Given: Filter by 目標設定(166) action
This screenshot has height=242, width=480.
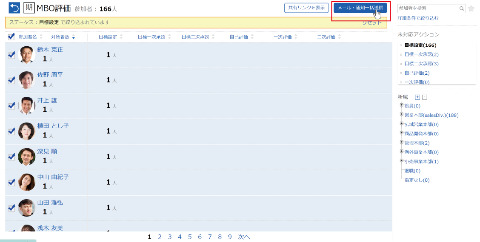Looking at the screenshot, I should [420, 45].
